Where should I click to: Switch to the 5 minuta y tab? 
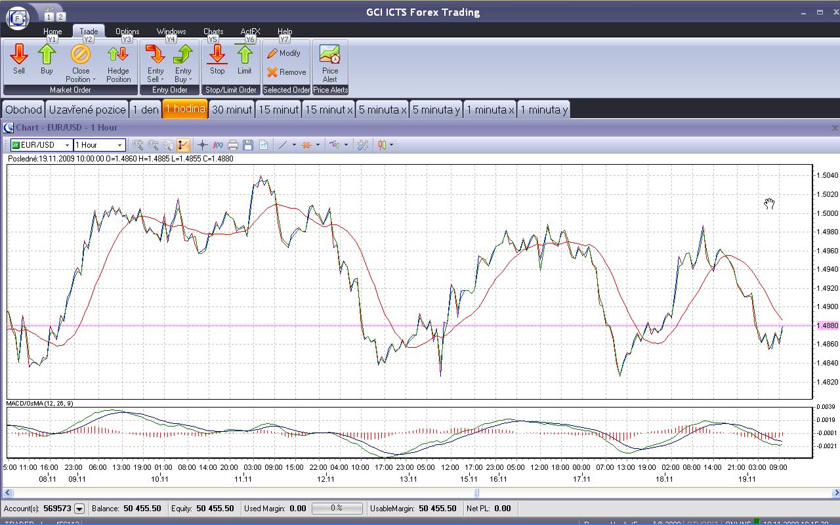tap(436, 110)
